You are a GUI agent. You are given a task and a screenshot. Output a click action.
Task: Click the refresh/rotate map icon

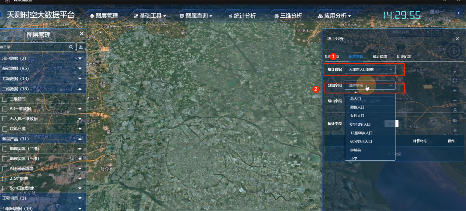click(455, 81)
